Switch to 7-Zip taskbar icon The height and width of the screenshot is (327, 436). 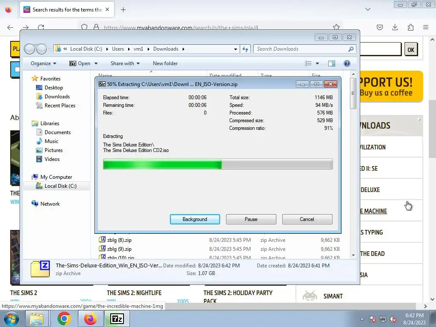point(117,318)
